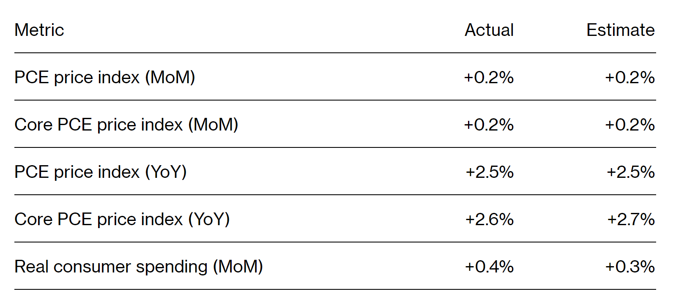Click the word MoM in Real consumer spending
This screenshot has height=305, width=676.
pyautogui.click(x=238, y=267)
